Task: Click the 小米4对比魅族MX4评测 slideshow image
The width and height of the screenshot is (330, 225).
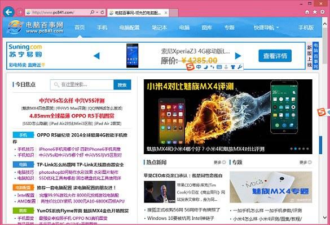Action: pyautogui.click(x=228, y=116)
